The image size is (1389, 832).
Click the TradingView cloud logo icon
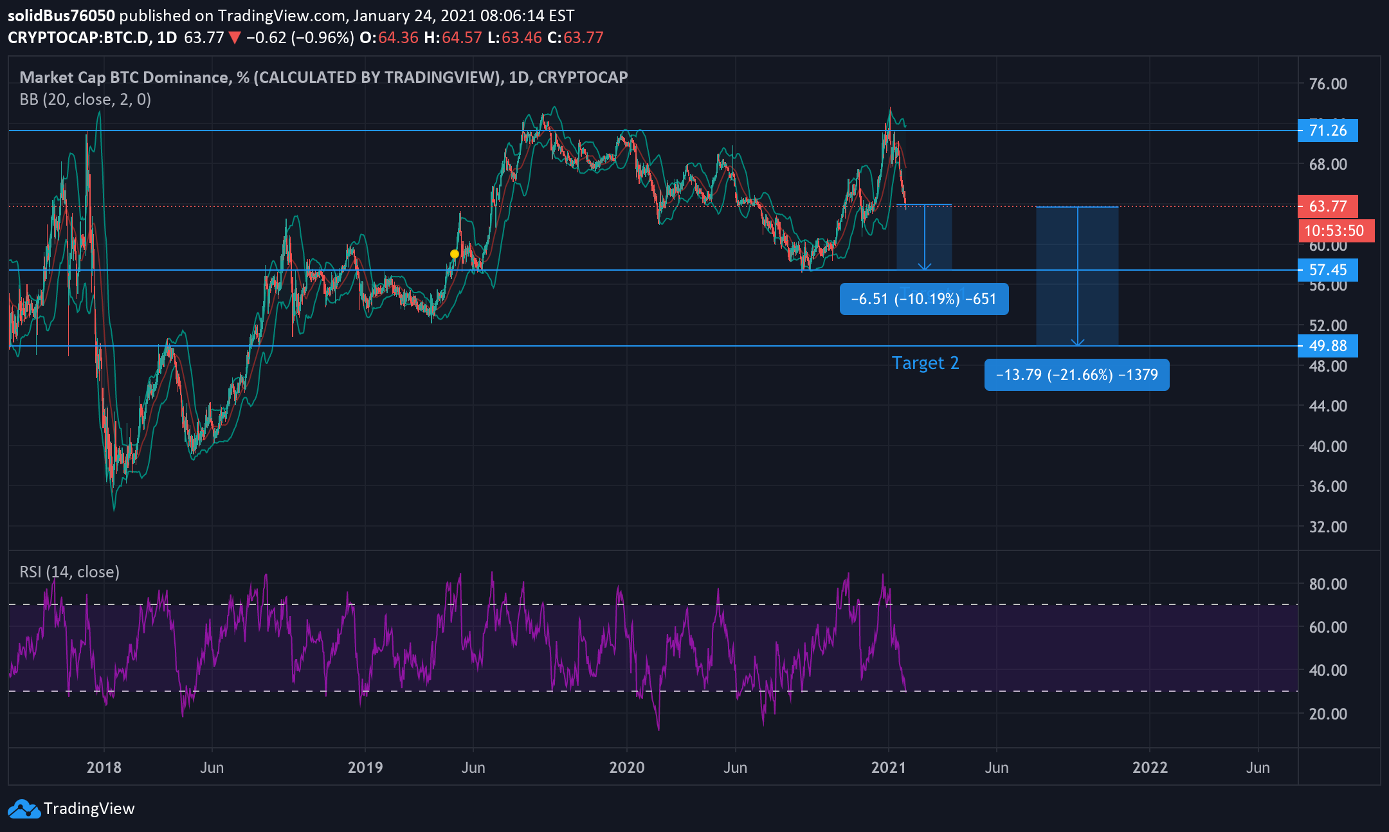point(24,809)
